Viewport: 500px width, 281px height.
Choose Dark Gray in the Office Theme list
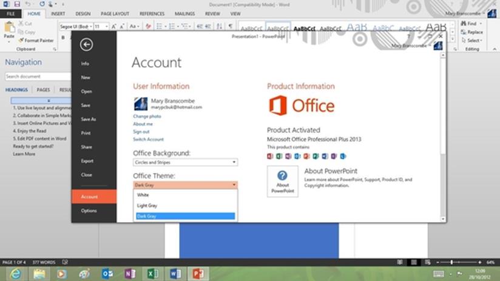(185, 216)
